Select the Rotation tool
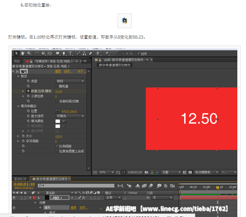The image size is (246, 217). coord(37,53)
